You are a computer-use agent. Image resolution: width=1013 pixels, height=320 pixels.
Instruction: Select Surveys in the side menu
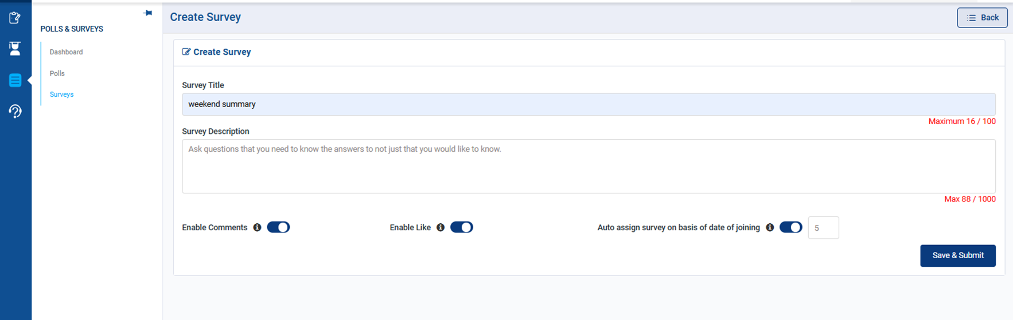click(61, 94)
